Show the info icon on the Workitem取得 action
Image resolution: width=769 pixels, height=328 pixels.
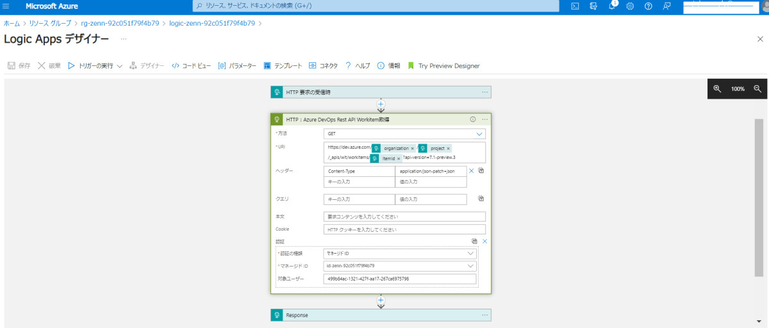point(473,119)
